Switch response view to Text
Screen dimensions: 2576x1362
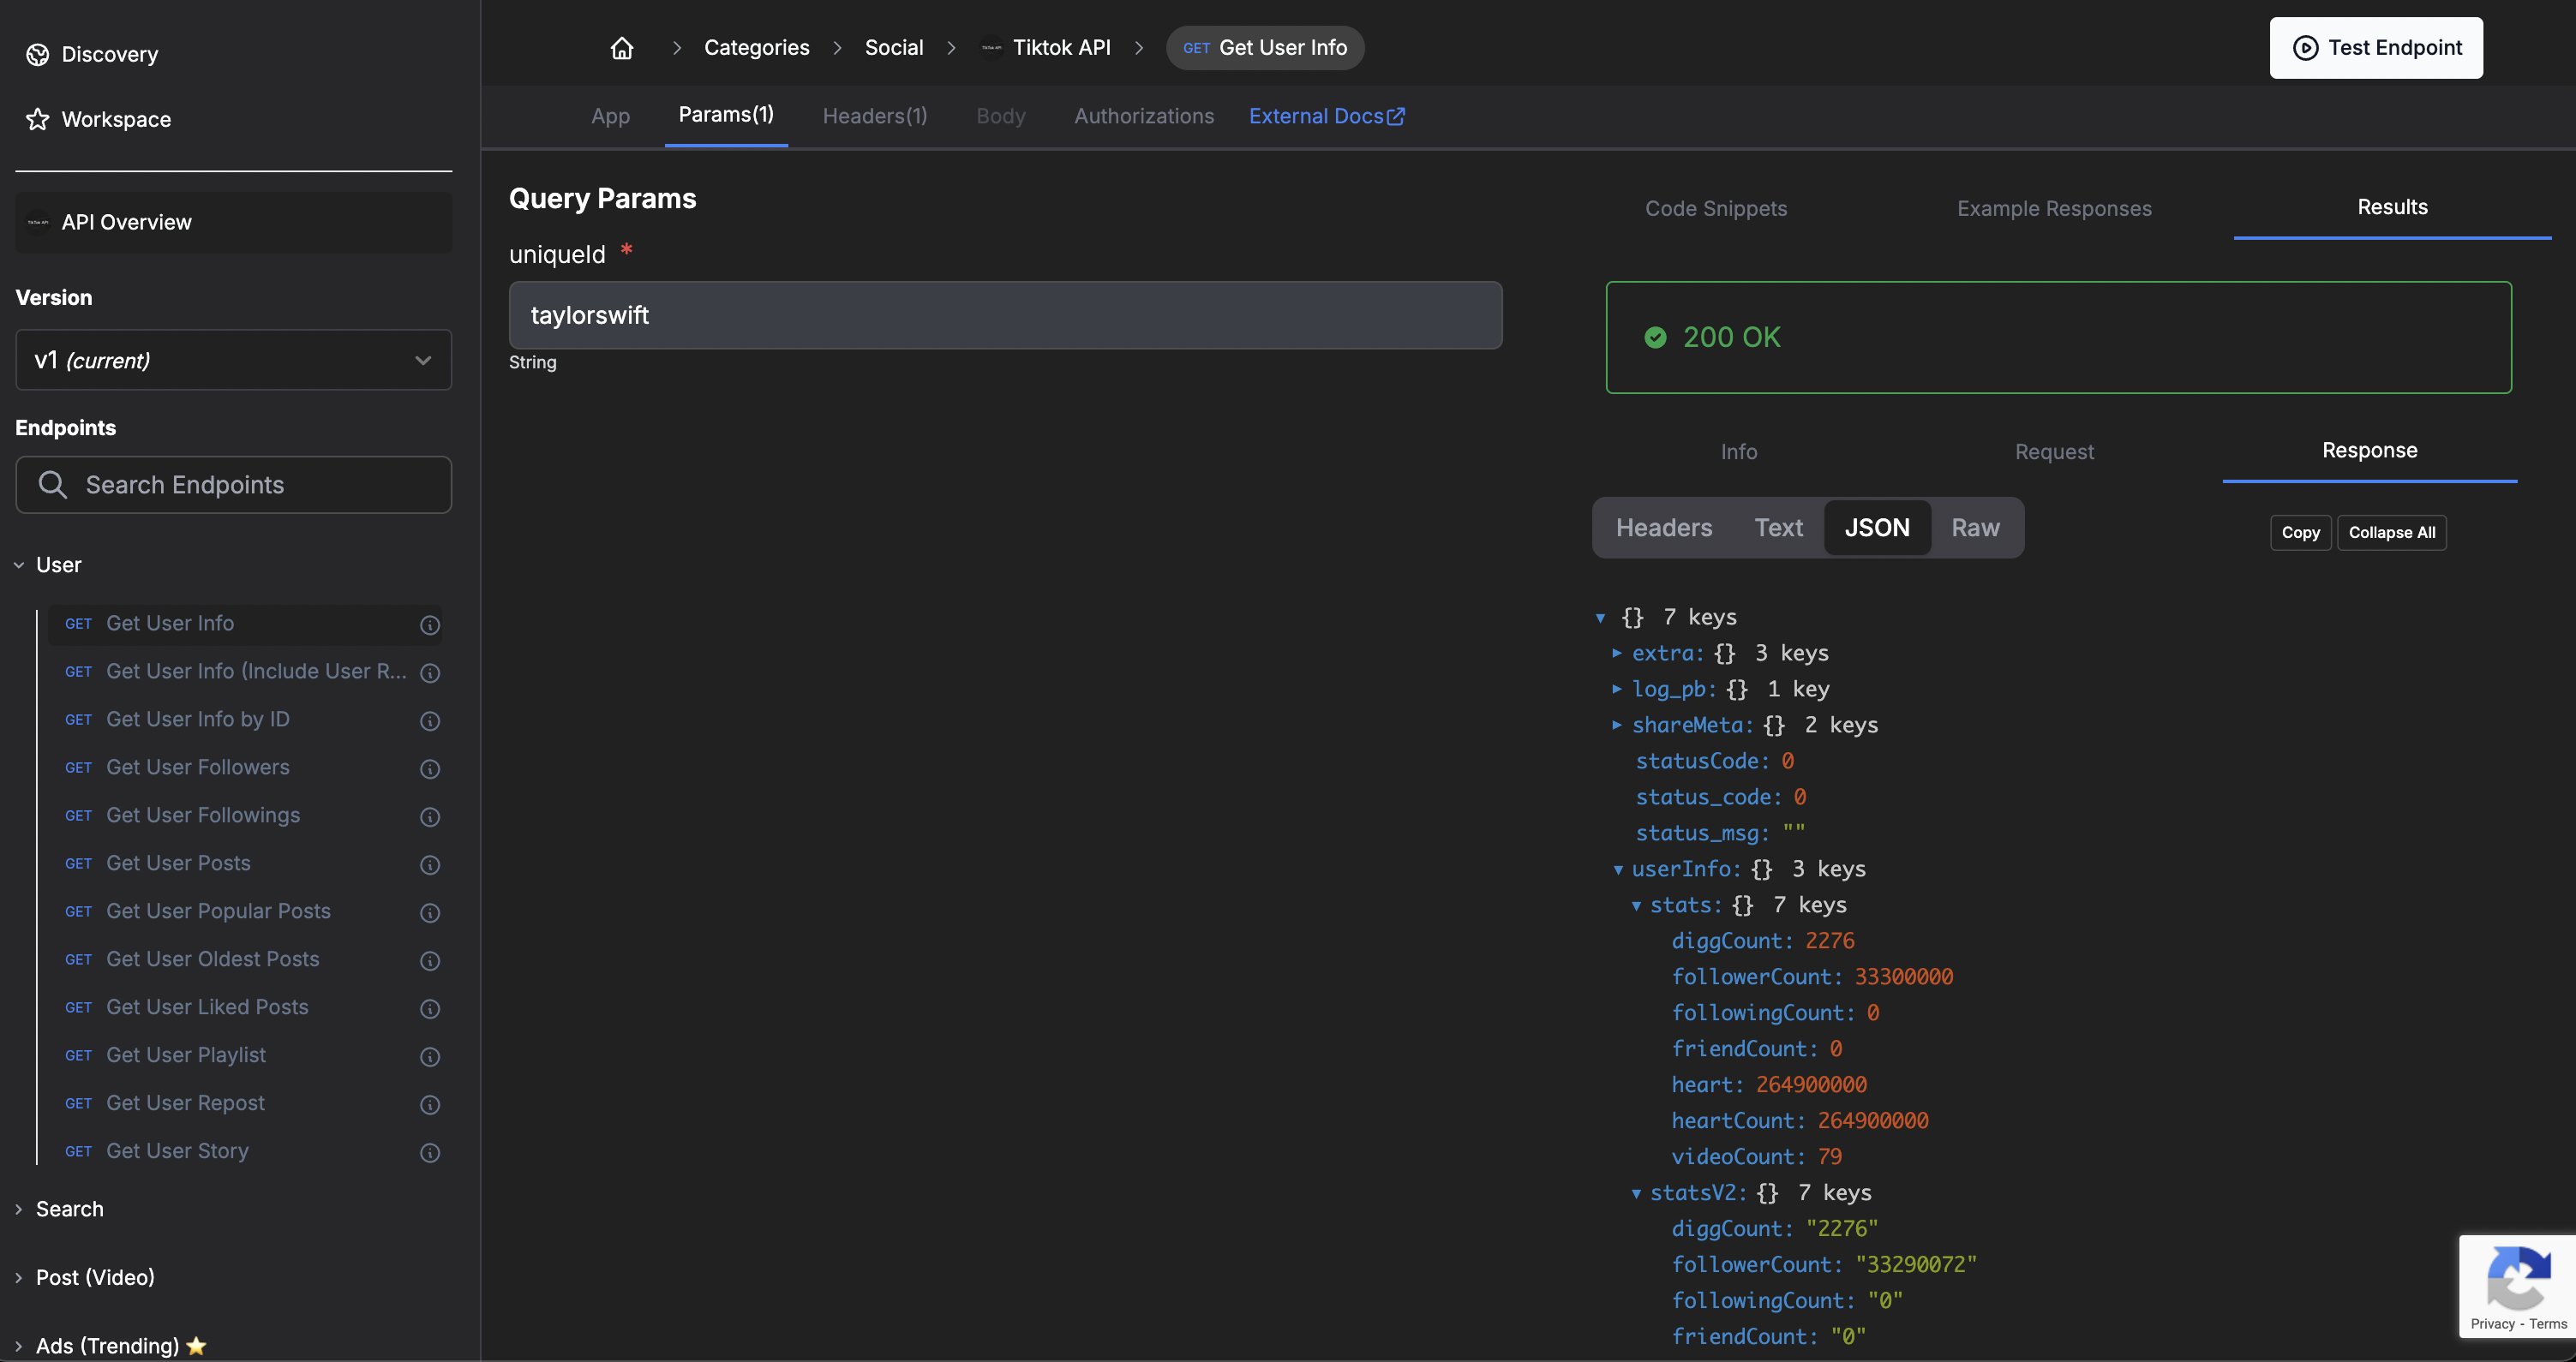[x=1778, y=528]
